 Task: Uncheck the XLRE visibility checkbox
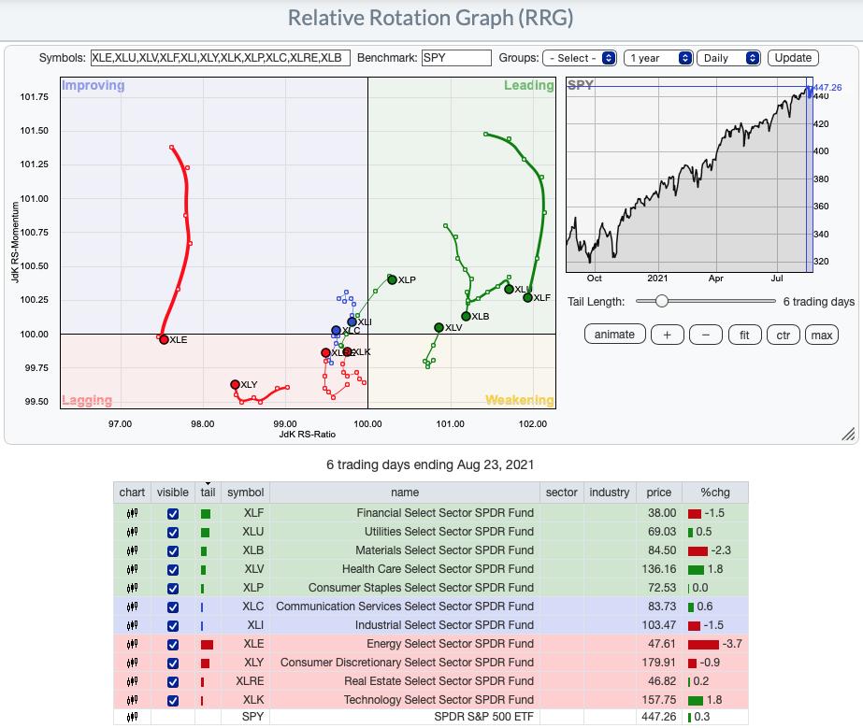coord(173,682)
